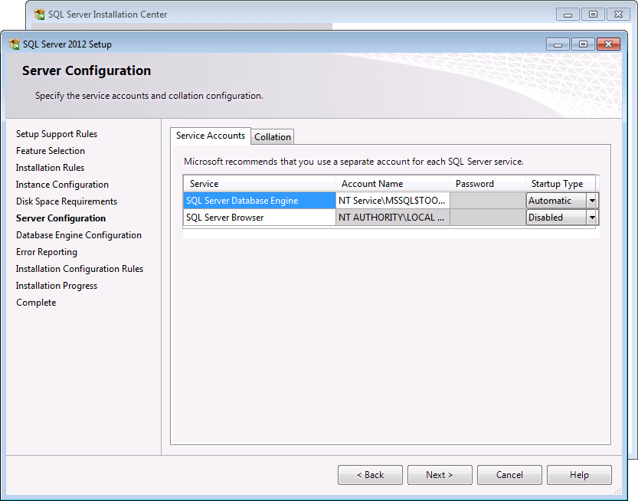Click Installation Progress in the step list
638x501 pixels.
click(57, 286)
